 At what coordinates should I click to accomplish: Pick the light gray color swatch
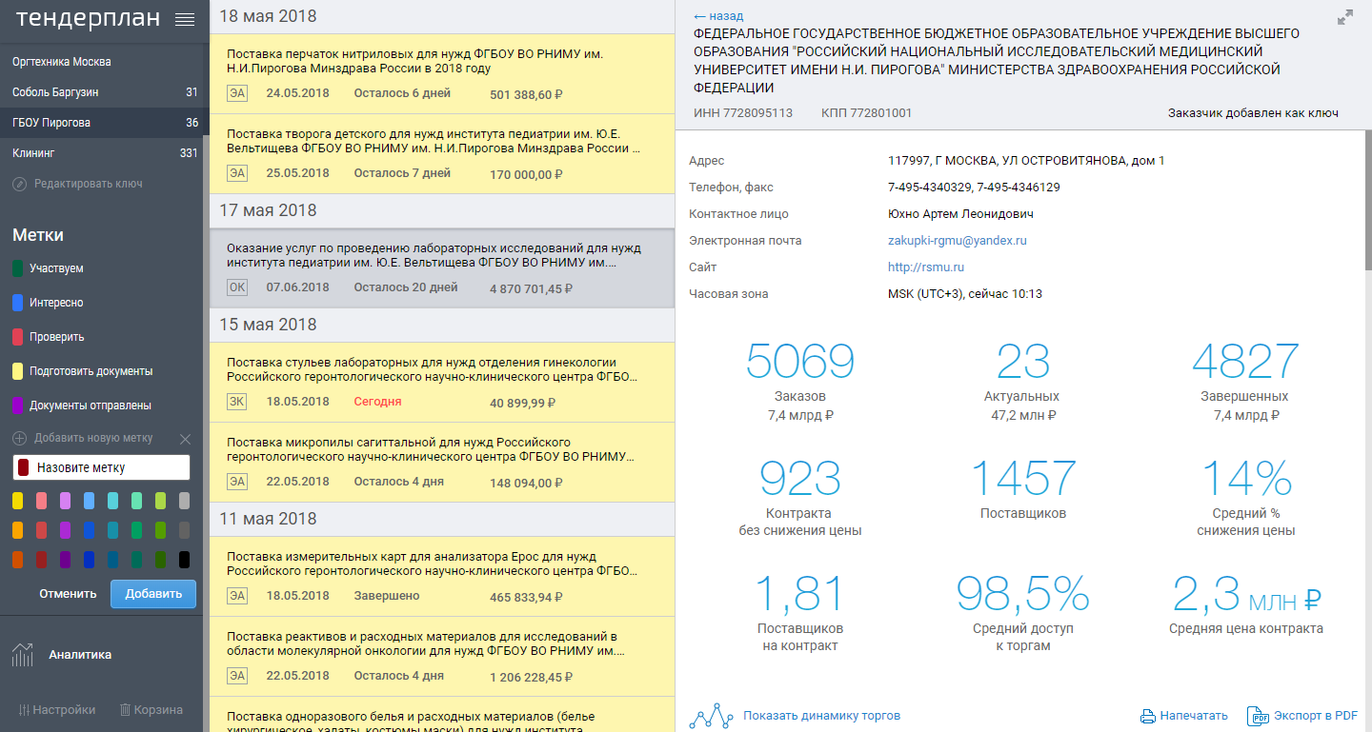185,501
